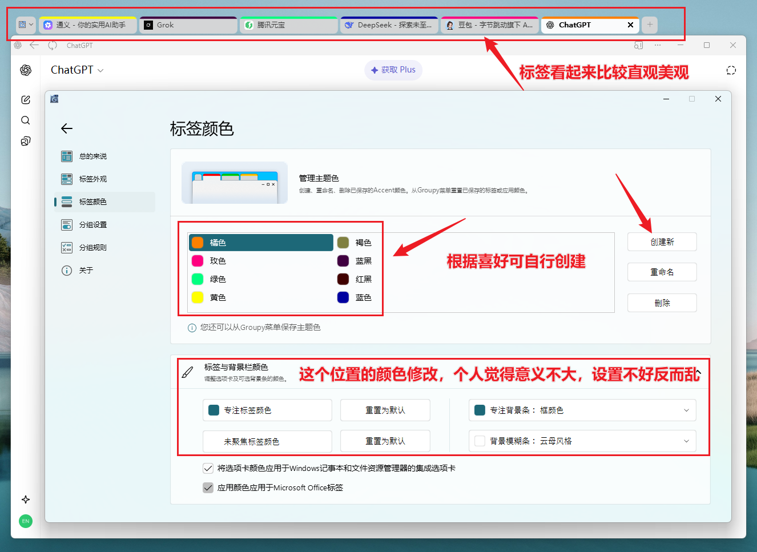Screen dimensions: 757x552
Task: Select the 玫色 pink color theme
Action: (218, 261)
